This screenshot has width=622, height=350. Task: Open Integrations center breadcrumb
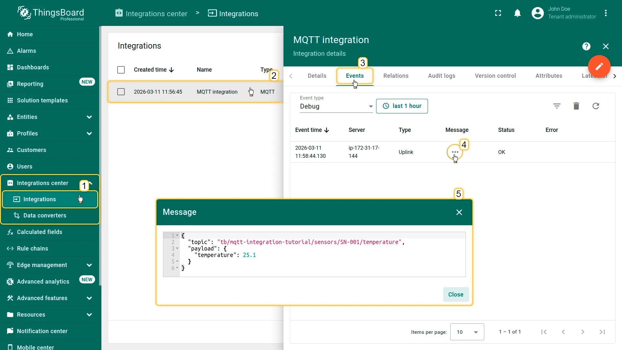151,14
